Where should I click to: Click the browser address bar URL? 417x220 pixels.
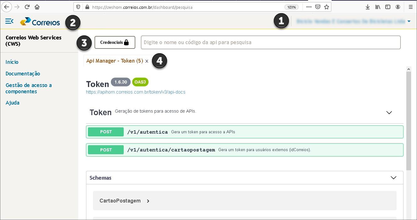[142, 7]
